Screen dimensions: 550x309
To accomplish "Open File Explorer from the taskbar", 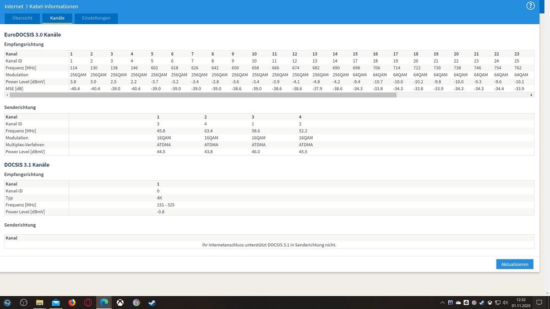I will (x=40, y=302).
